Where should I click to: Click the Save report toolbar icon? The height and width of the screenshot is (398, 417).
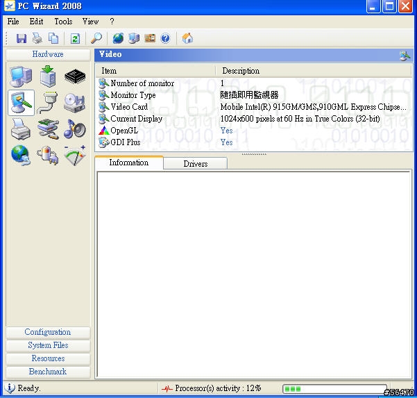(22, 39)
